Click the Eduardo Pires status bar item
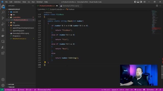Viewport: 163px width, 91px height. [10, 90]
